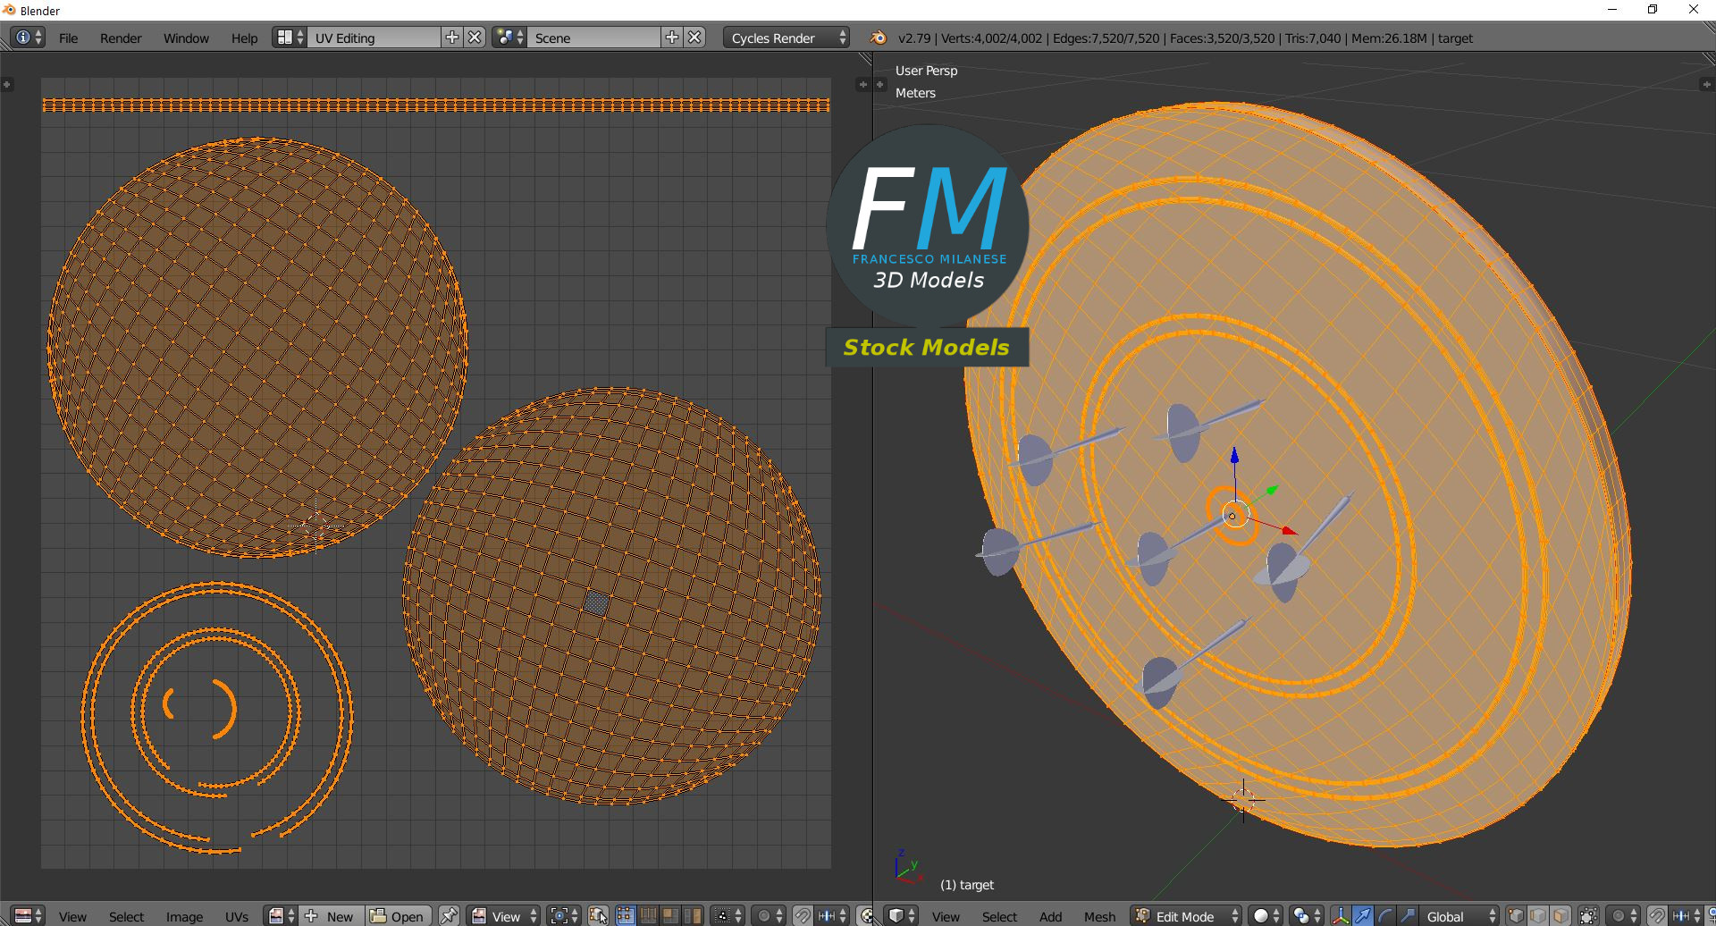Image resolution: width=1716 pixels, height=926 pixels.
Task: Toggle snapping magnet in the UV editor header
Action: [803, 915]
